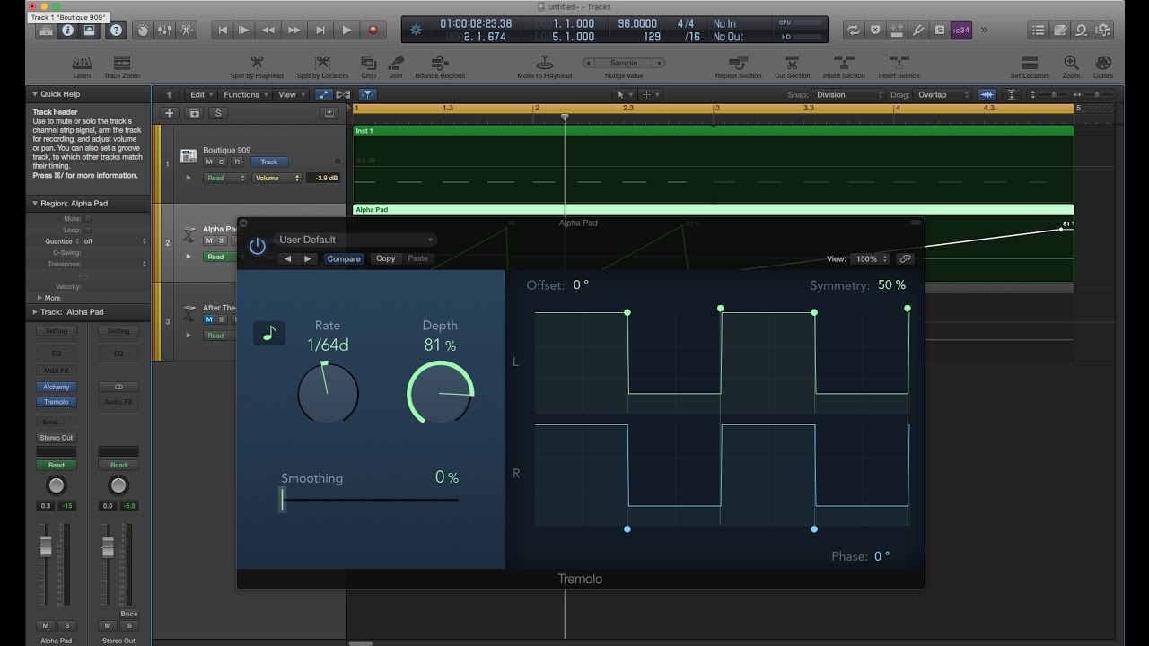
Task: Open Boutique 909 Read automation dropdown
Action: point(225,178)
